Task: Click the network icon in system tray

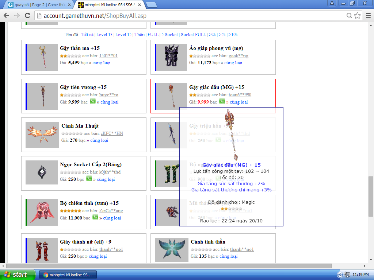Action: (x=347, y=275)
